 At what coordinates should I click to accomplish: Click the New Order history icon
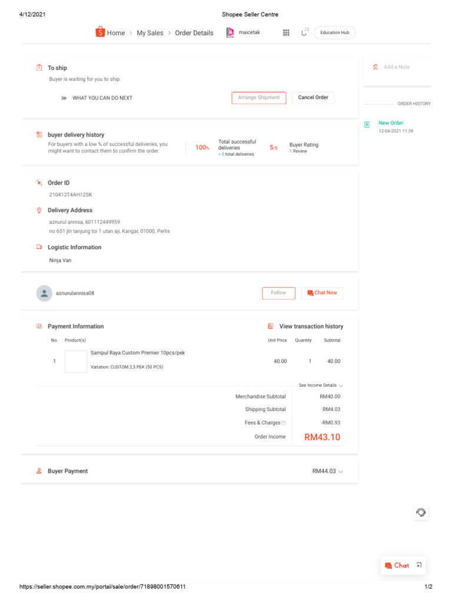(367, 125)
